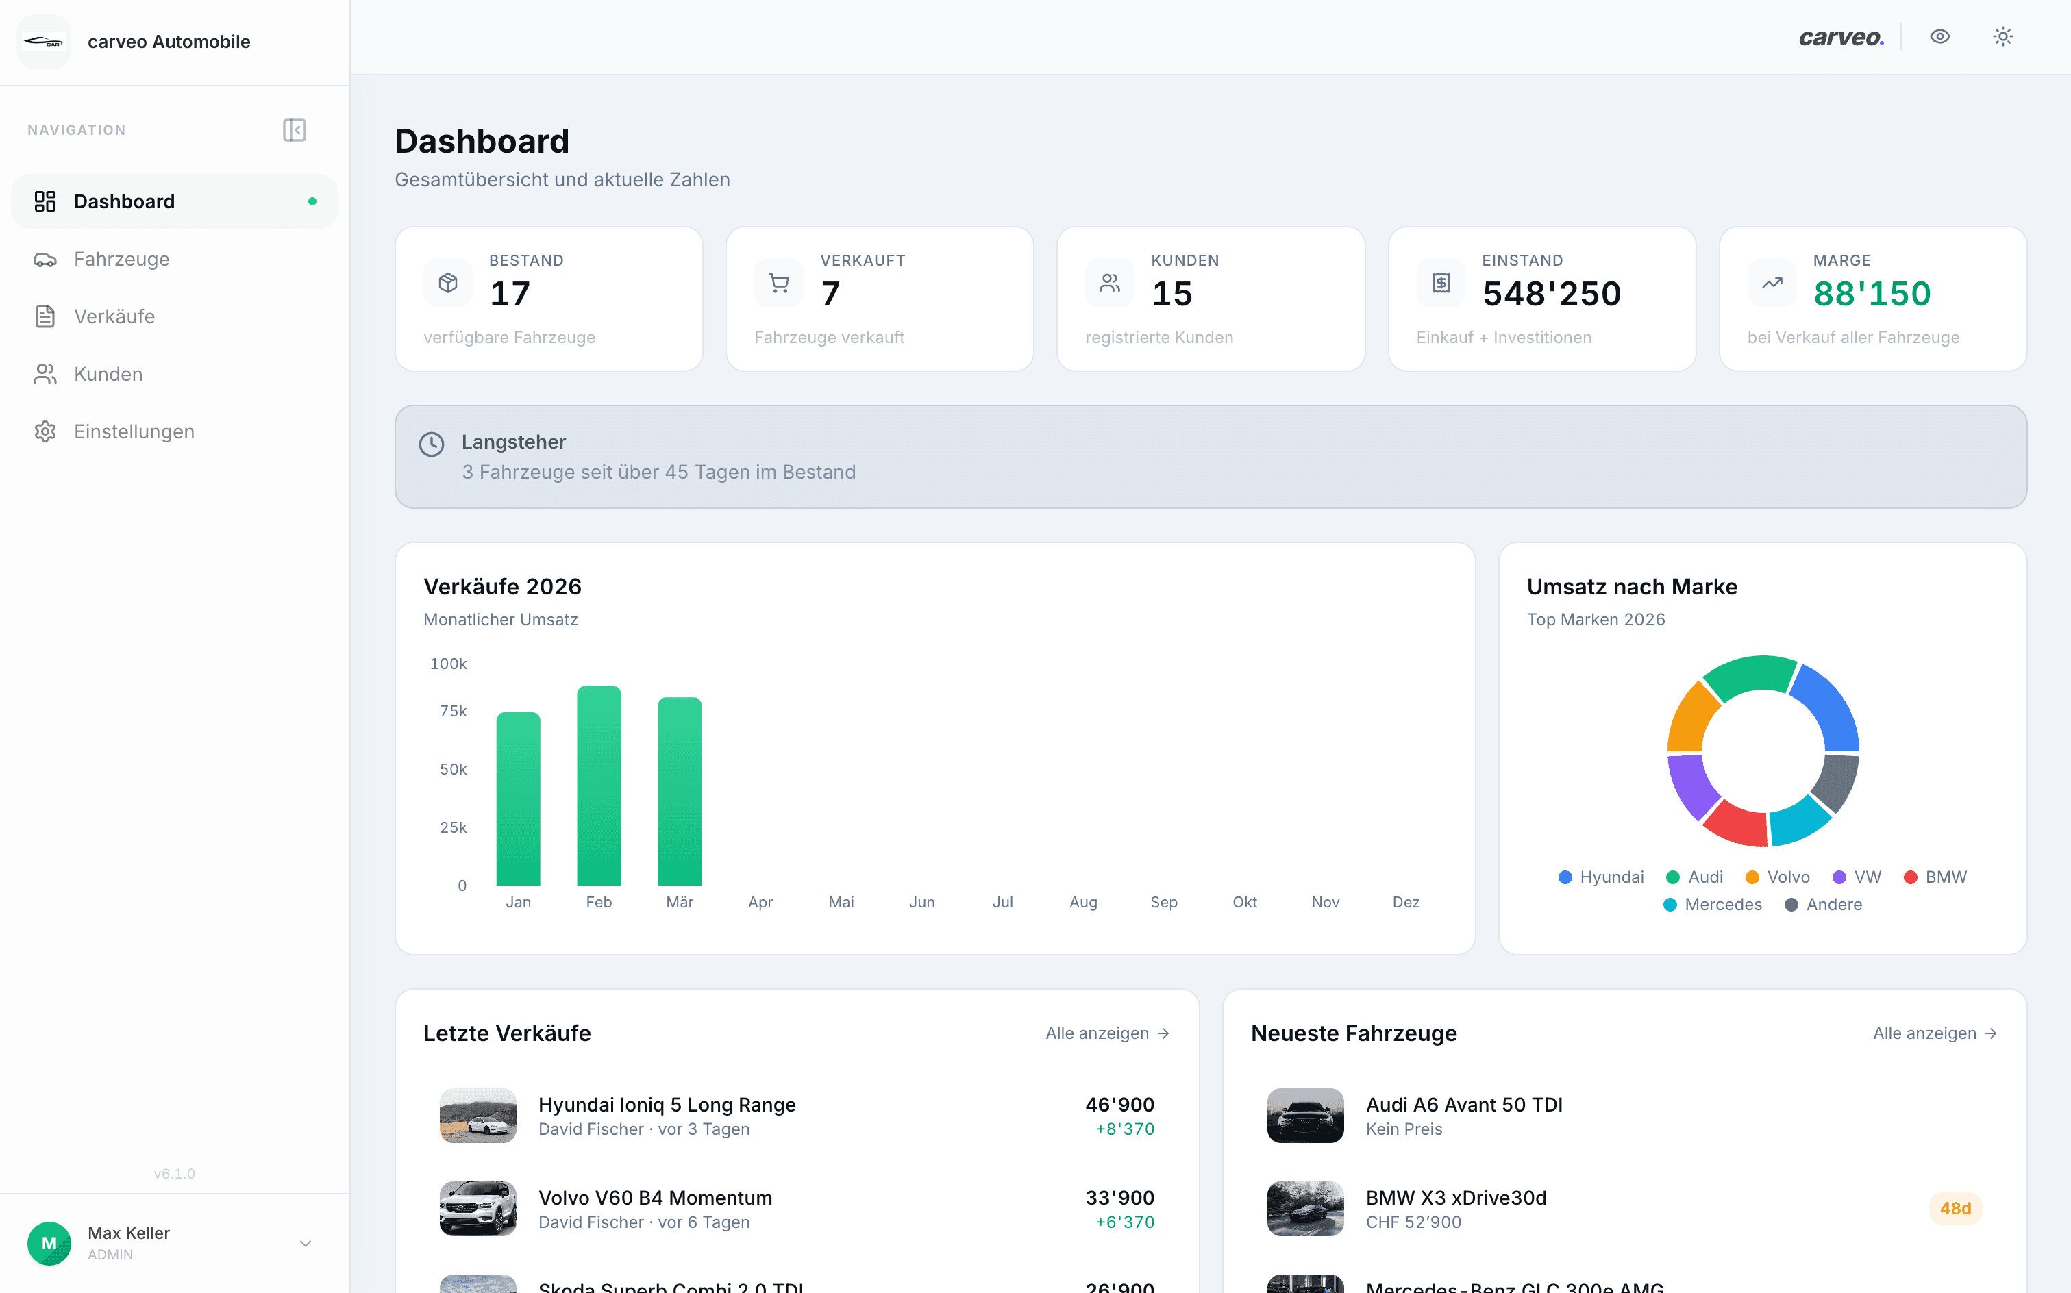
Task: Click the Mercedes legend entry
Action: point(1713,905)
